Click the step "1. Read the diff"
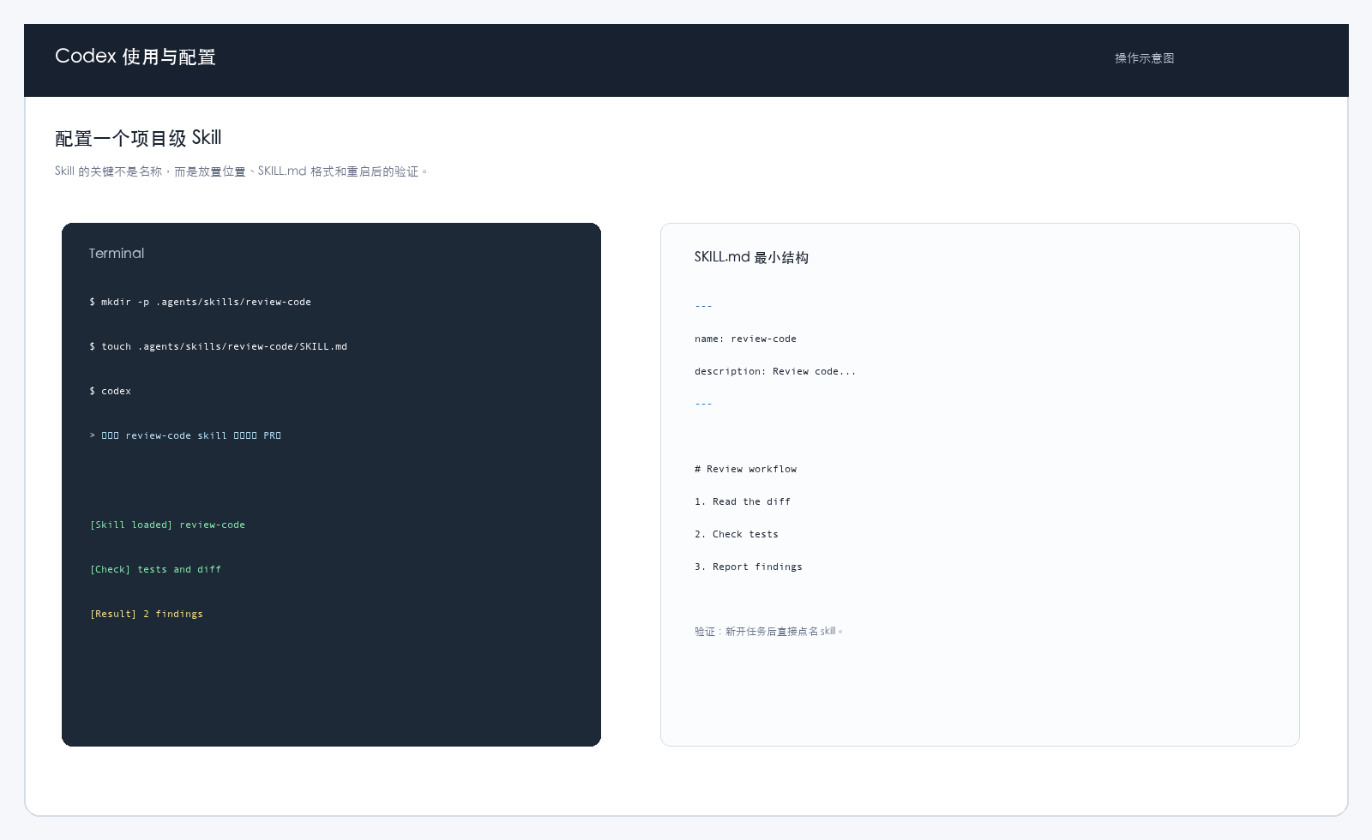 coord(743,501)
